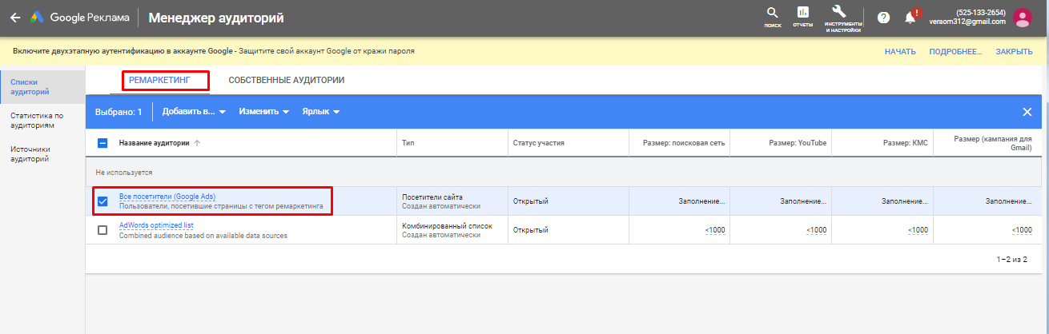
Task: Click the help question mark icon
Action: (x=884, y=18)
